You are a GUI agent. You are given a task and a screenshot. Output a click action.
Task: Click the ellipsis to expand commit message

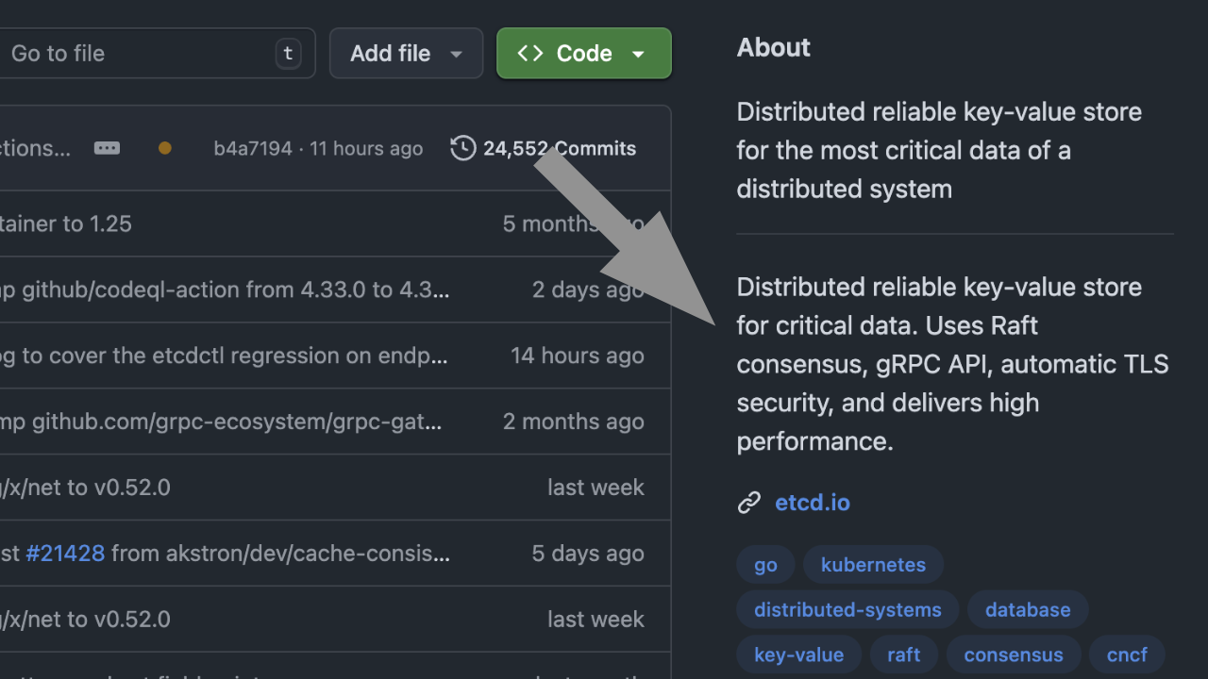(x=107, y=148)
